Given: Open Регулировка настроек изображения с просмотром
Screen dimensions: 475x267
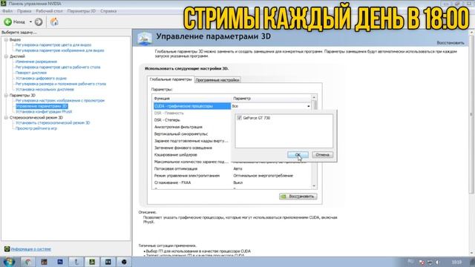Looking at the screenshot, I should [x=60, y=100].
